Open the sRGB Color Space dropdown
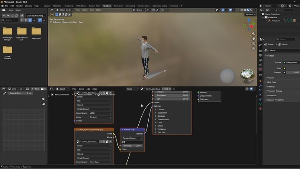Viewport: 300px width, 169px height. coord(100,113)
